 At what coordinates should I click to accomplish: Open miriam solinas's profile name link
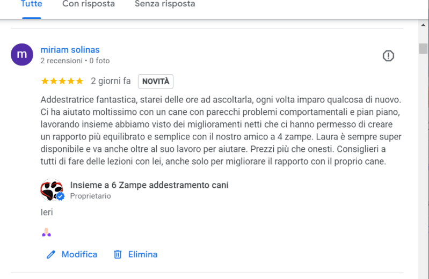(x=70, y=50)
